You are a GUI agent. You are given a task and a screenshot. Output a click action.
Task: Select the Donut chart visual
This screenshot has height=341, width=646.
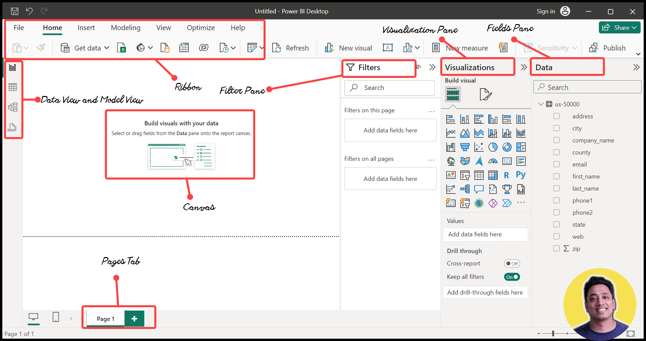click(507, 147)
